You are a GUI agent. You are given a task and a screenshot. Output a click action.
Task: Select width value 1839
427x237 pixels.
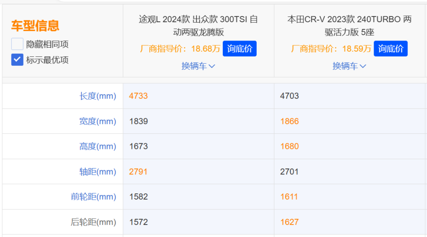138,121
